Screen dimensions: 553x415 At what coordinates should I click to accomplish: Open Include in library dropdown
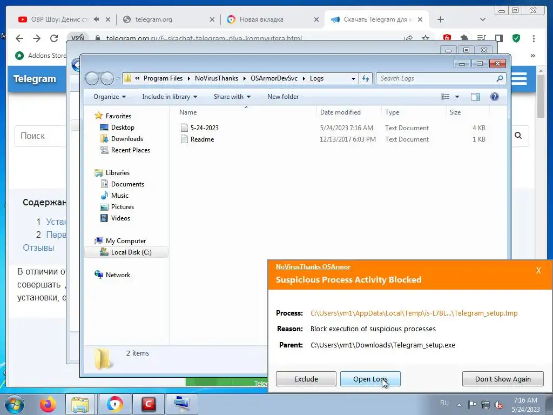click(170, 97)
